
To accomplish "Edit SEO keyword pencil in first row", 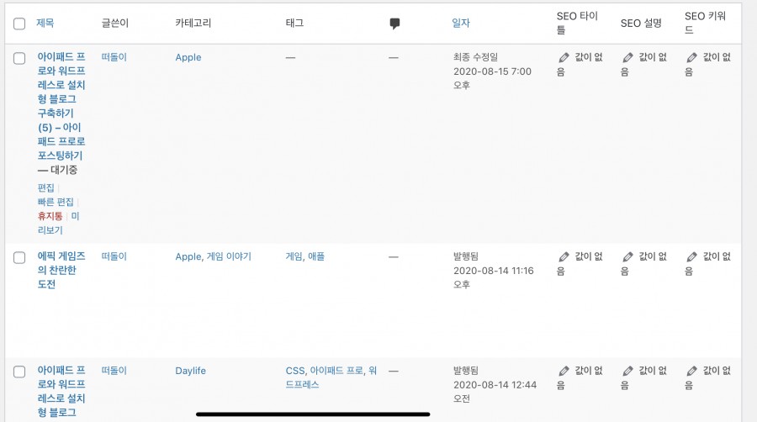I will click(x=692, y=58).
